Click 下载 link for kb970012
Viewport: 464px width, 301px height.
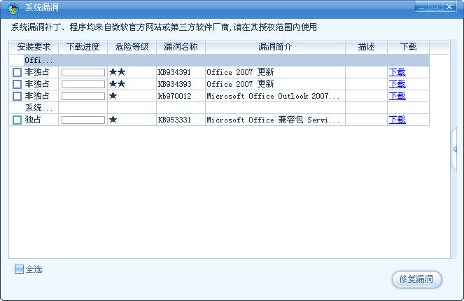397,96
